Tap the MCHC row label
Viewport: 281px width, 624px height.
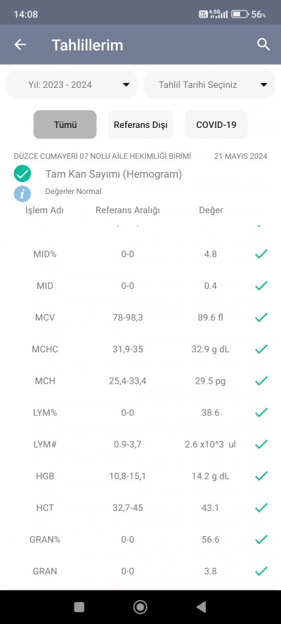tap(45, 349)
